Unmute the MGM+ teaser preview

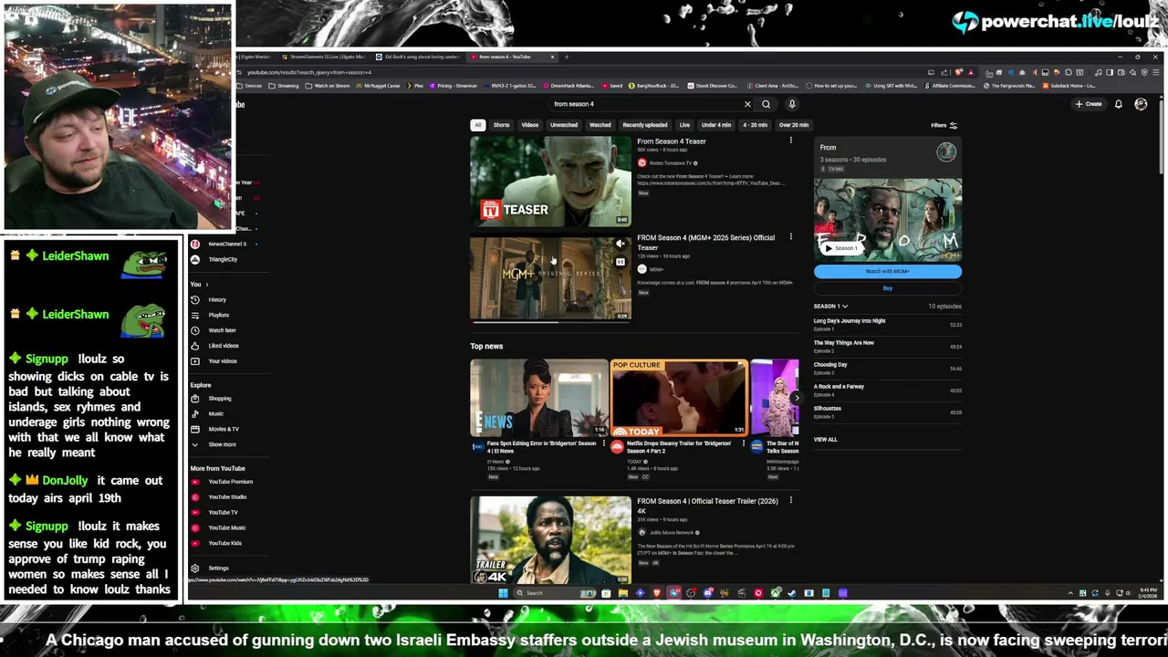click(x=620, y=244)
